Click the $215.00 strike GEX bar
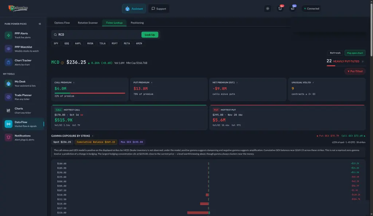The width and height of the screenshot is (373, 216). pos(204,204)
